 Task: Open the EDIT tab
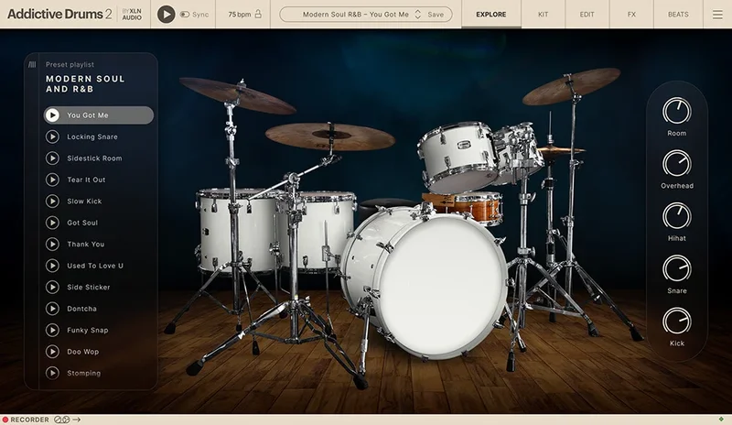(x=587, y=15)
